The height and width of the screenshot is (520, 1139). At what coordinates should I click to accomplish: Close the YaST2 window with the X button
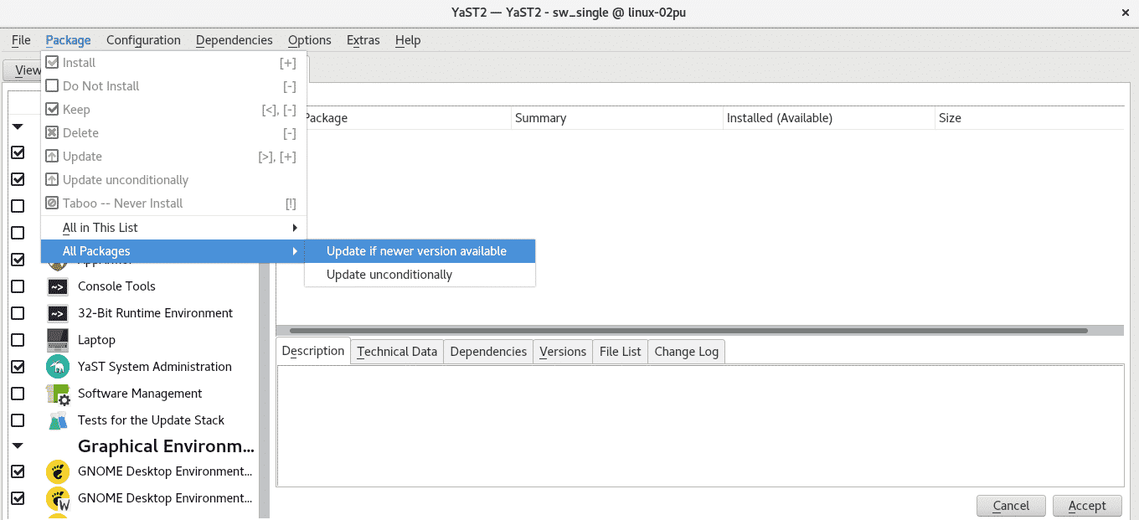coord(1124,12)
